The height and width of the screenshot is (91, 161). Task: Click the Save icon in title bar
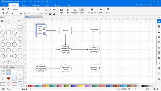pos(38,2)
